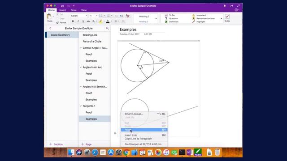
Task: Toggle Italic formatting
Action: [x=78, y=21]
